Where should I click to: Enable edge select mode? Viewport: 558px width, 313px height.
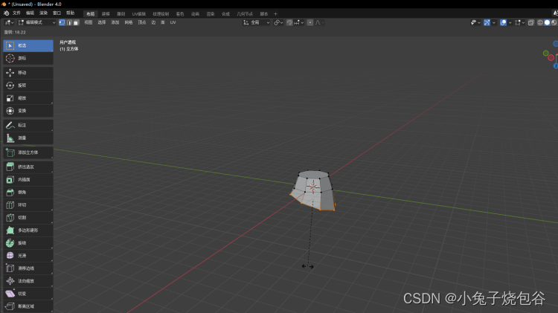[69, 22]
